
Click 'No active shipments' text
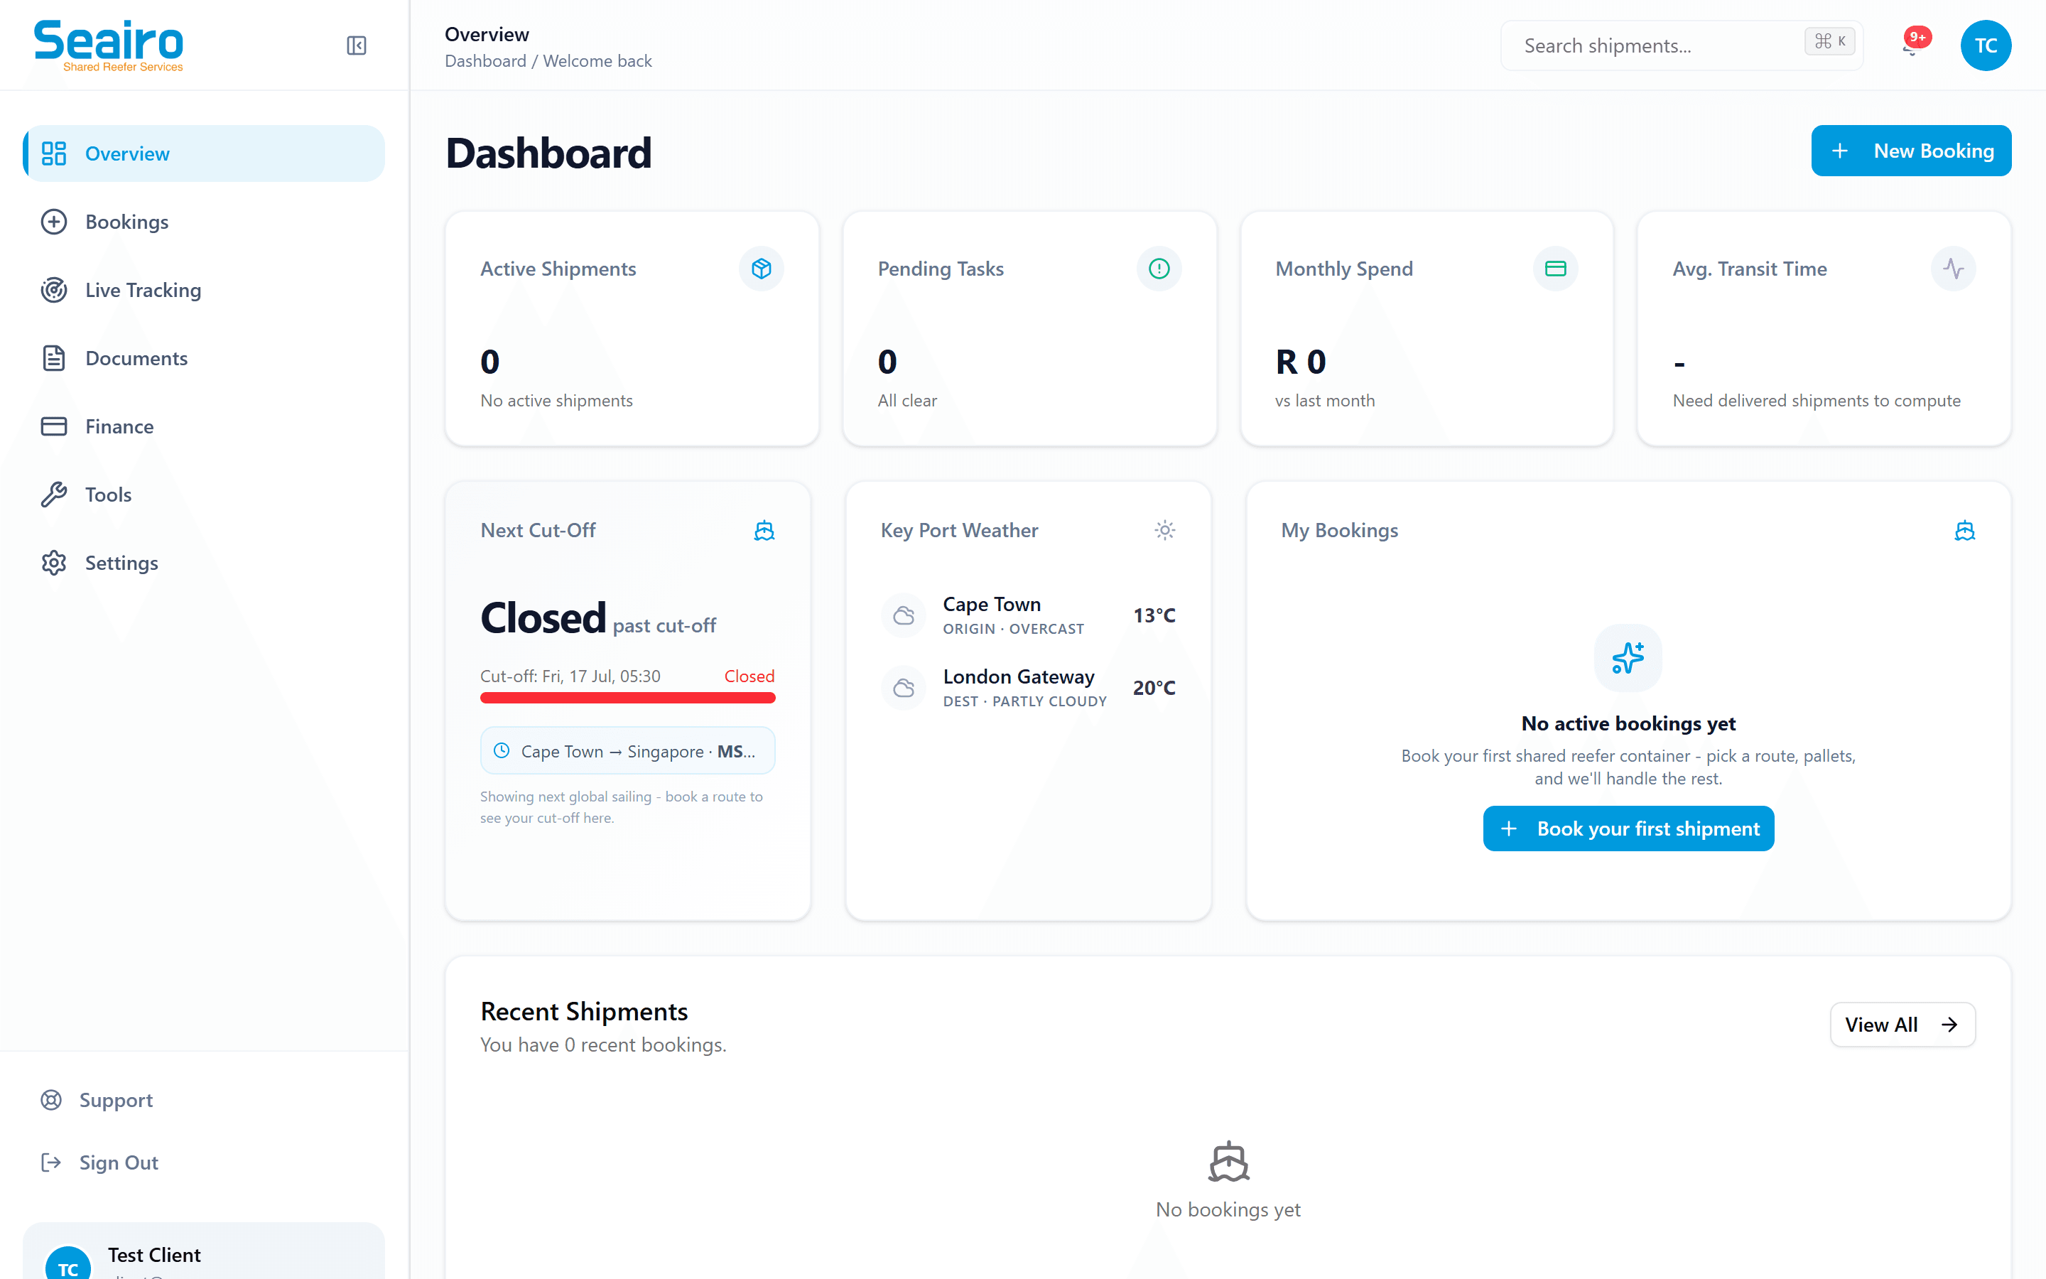[x=556, y=400]
